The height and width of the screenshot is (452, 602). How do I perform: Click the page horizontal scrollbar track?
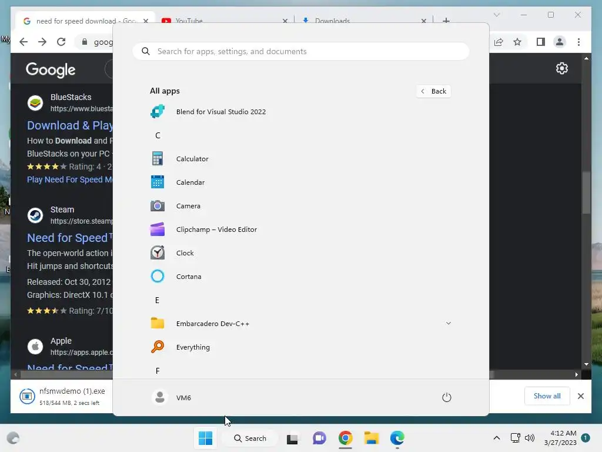click(x=531, y=374)
